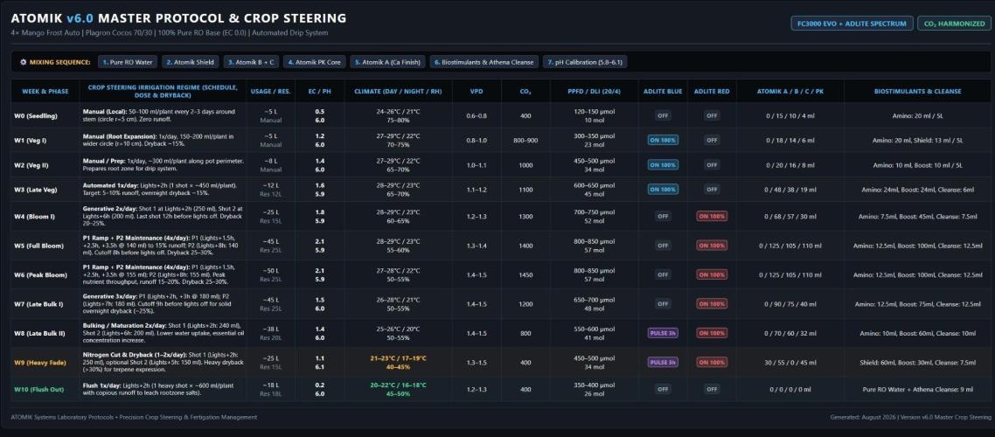This screenshot has height=437, width=995.
Task: Click '6. Biostimulants & Athena Cleanse' chip
Action: click(x=484, y=62)
